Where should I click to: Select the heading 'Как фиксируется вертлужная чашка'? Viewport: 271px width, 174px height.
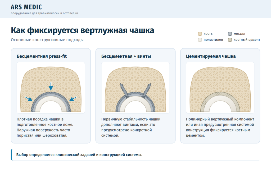pos(83,30)
